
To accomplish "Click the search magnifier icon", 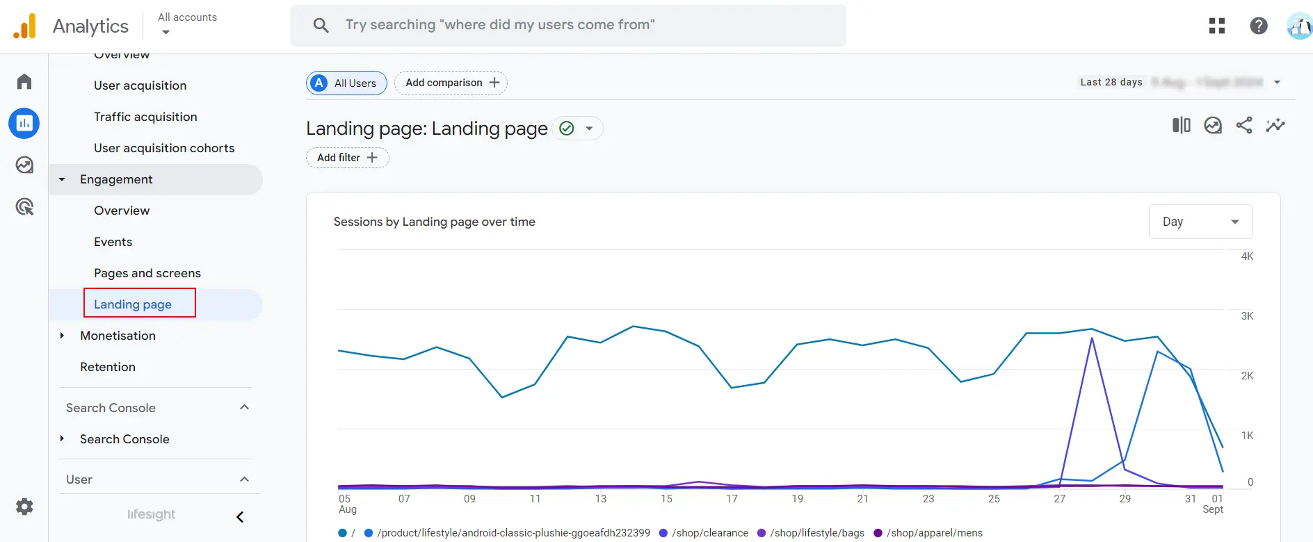I will [x=321, y=25].
